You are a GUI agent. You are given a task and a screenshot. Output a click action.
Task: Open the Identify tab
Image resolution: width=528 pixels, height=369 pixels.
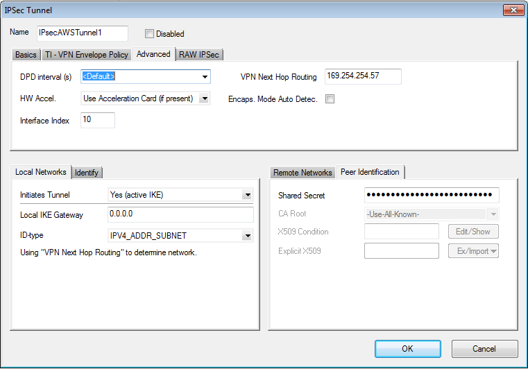point(87,173)
